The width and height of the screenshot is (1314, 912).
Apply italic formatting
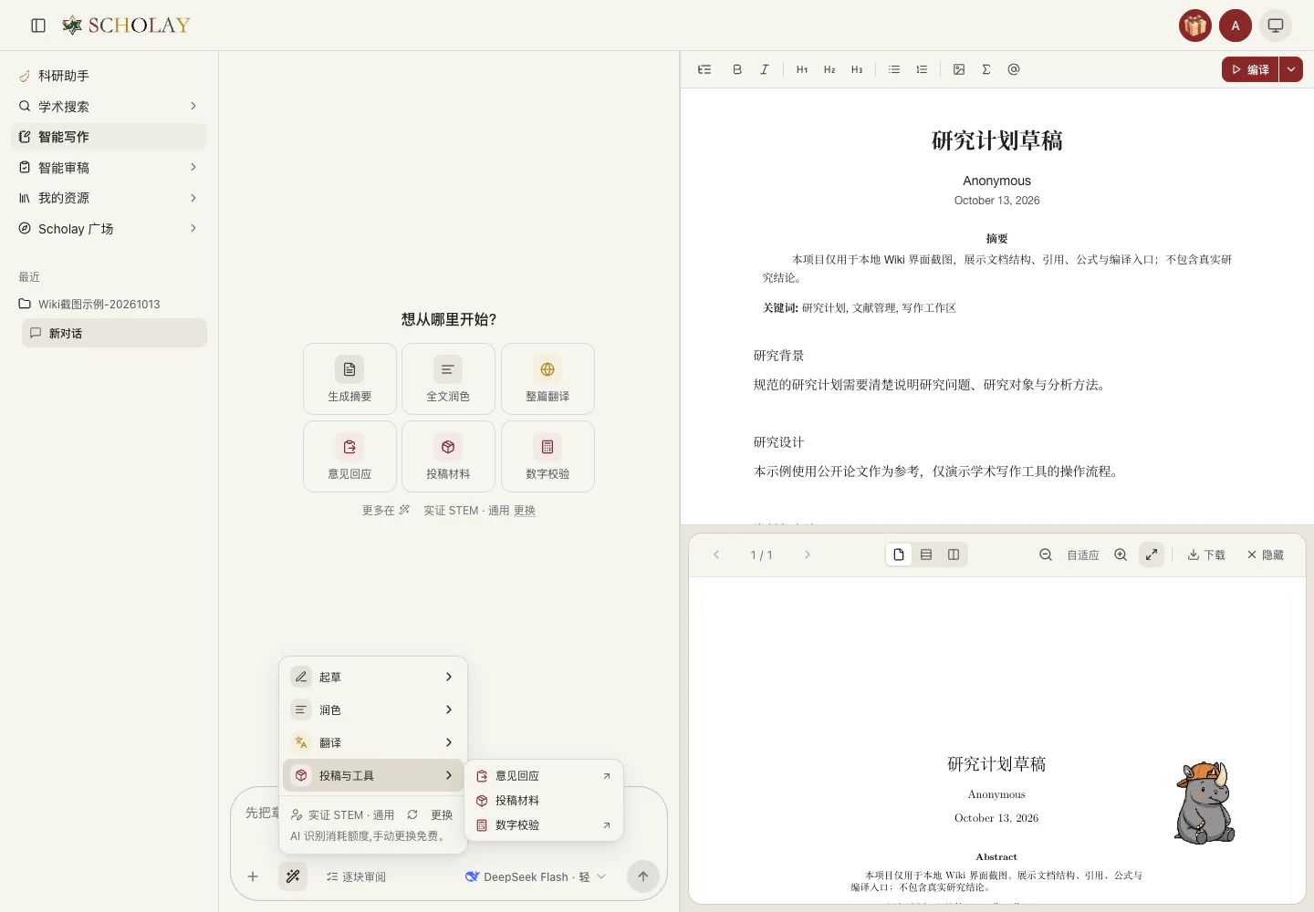(765, 69)
